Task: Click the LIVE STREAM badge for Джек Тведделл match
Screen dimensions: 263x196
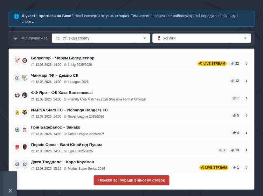Action: (214, 167)
